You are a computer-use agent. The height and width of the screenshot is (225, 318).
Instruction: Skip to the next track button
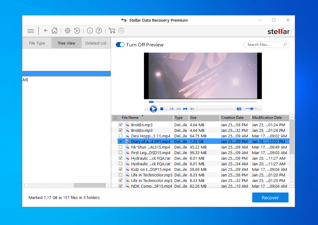pos(192,109)
